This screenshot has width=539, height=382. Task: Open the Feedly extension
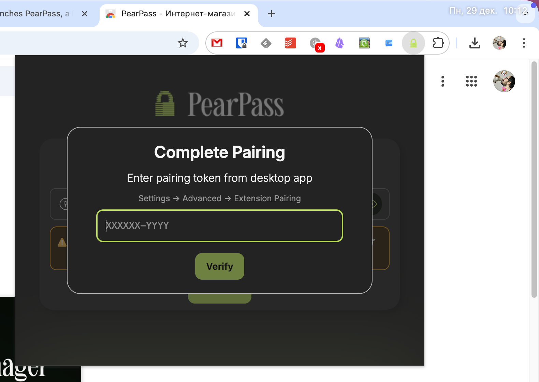click(x=266, y=43)
